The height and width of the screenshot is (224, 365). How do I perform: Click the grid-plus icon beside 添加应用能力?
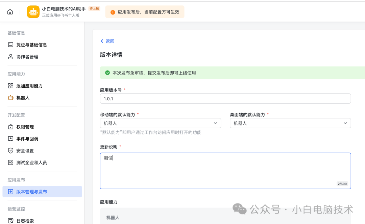tap(10, 86)
